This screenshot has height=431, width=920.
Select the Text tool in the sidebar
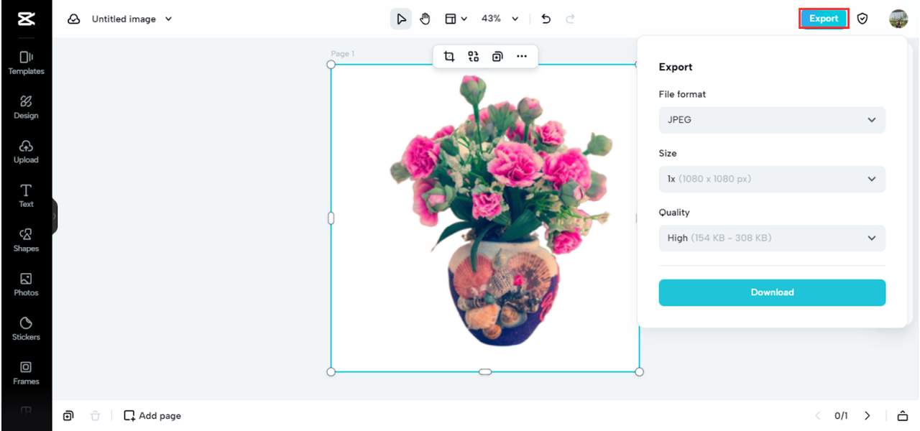(x=26, y=196)
